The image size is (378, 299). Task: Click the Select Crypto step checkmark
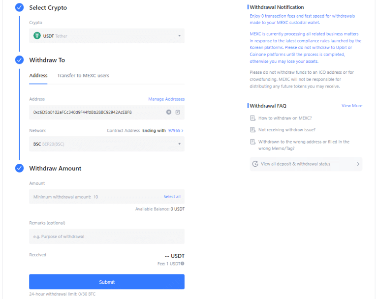[19, 7]
